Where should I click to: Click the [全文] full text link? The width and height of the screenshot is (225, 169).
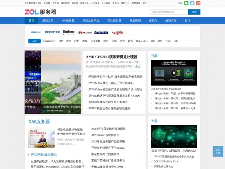click(x=138, y=66)
